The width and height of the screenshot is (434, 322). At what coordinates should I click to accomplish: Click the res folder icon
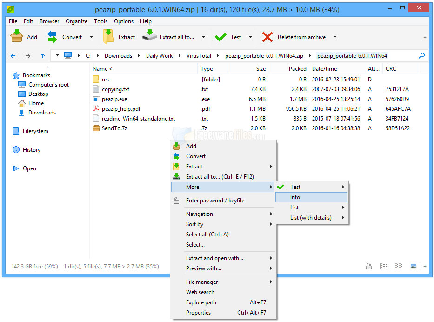pyautogui.click(x=96, y=80)
